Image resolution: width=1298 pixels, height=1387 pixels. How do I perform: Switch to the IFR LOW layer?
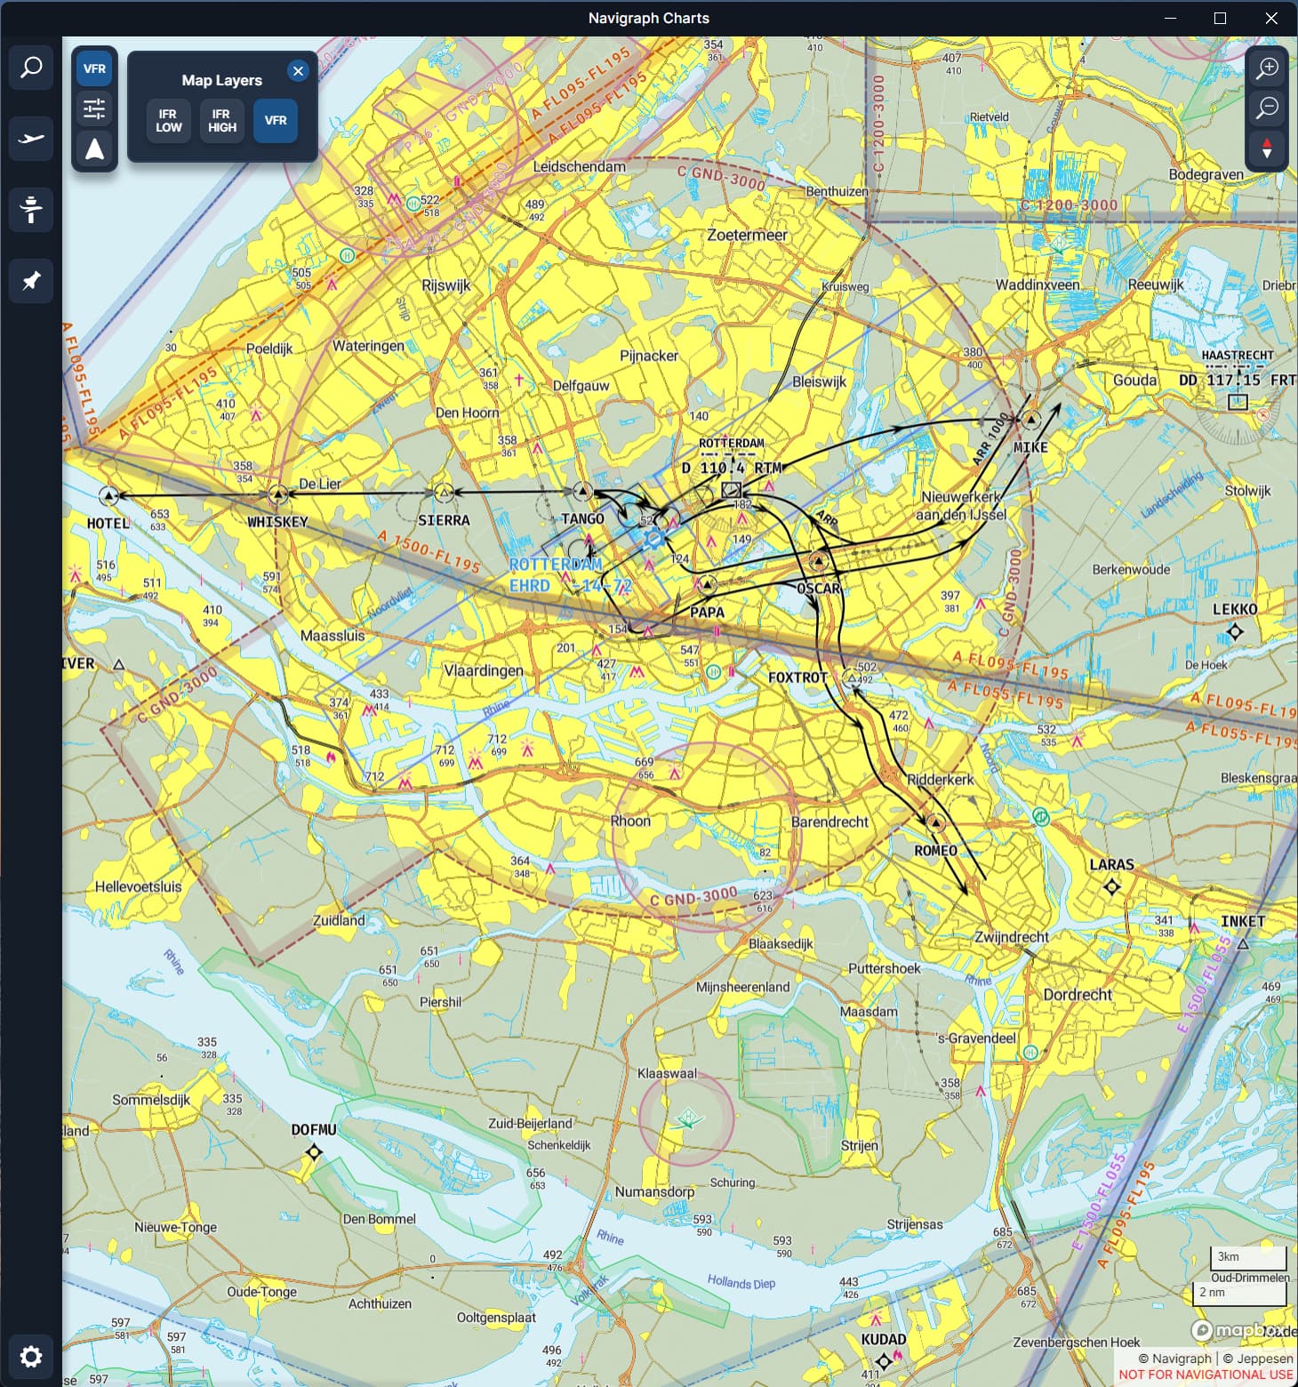pyautogui.click(x=168, y=121)
